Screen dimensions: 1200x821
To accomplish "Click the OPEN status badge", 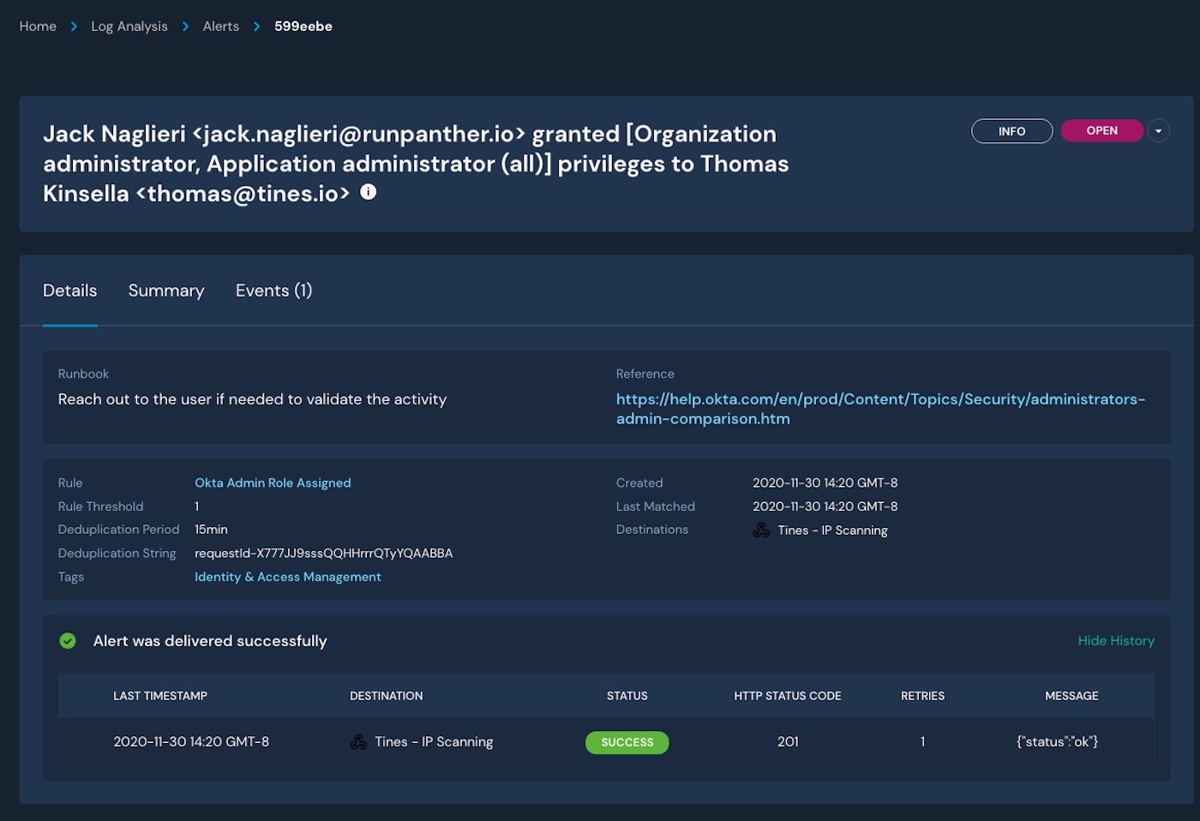I will tap(1101, 131).
